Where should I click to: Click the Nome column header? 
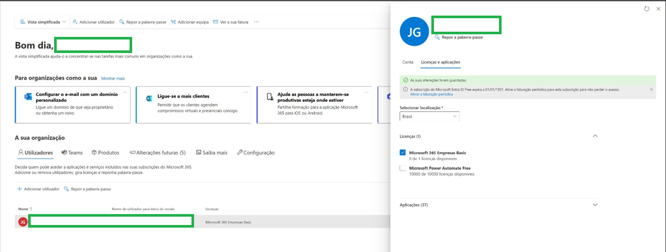pos(23,209)
